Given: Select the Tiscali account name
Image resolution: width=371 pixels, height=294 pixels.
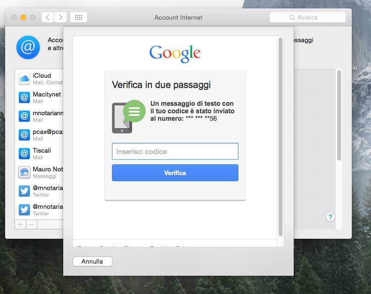Looking at the screenshot, I should coord(42,150).
